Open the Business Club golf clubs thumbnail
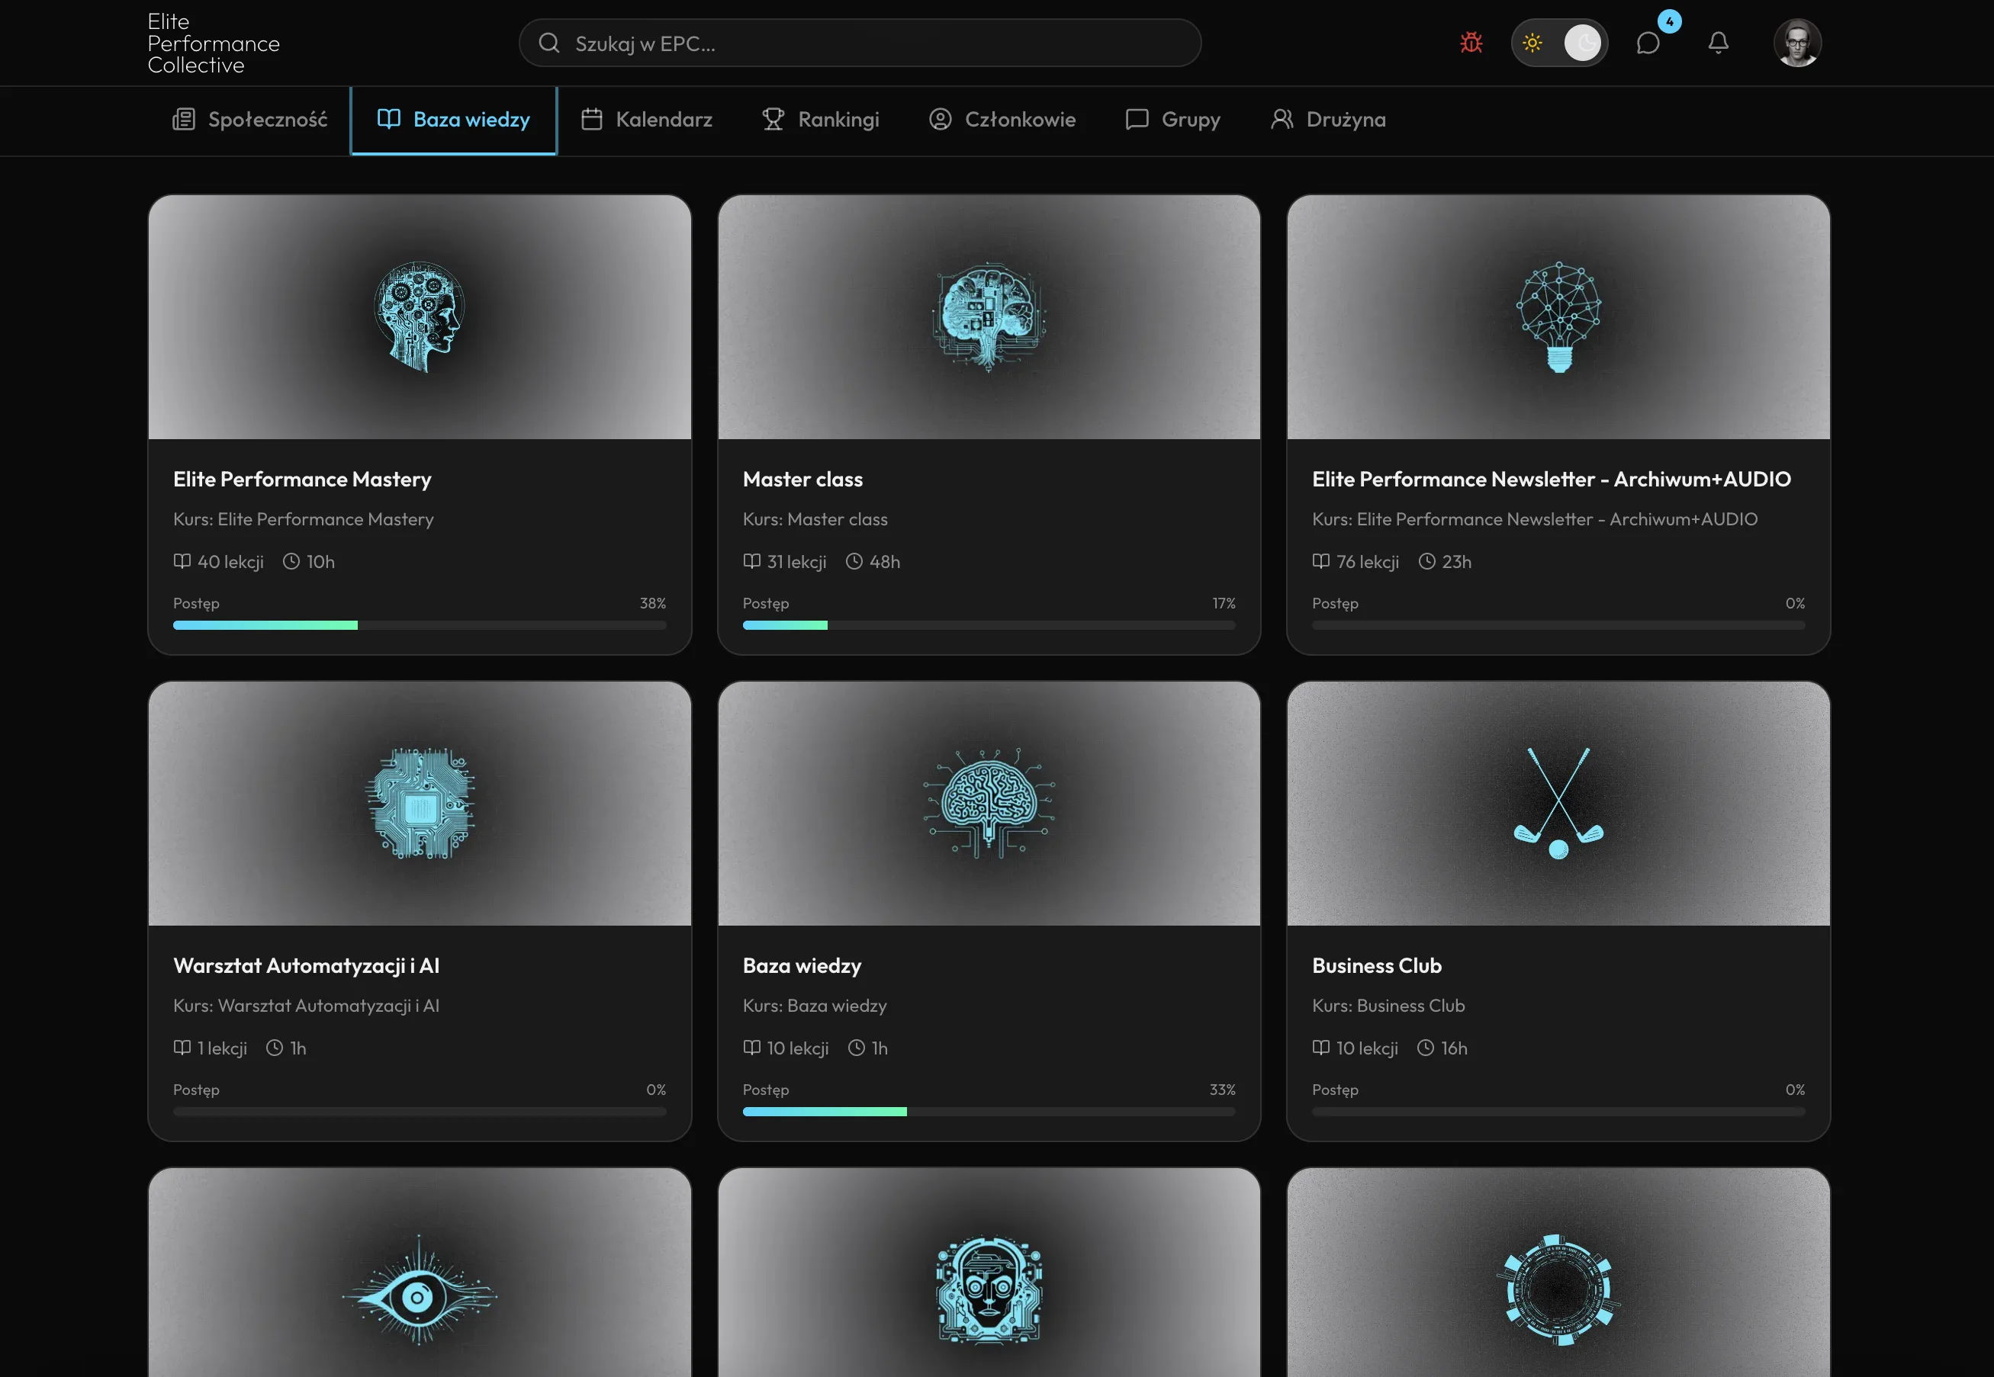Image resolution: width=1994 pixels, height=1377 pixels. [x=1558, y=804]
